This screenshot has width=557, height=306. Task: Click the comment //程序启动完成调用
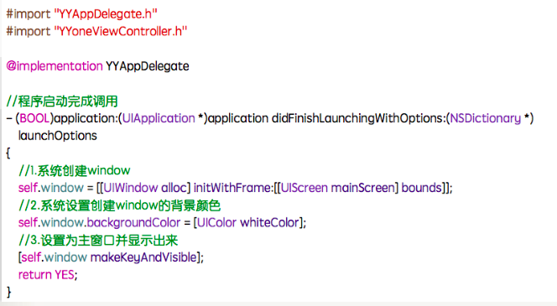pyautogui.click(x=62, y=101)
